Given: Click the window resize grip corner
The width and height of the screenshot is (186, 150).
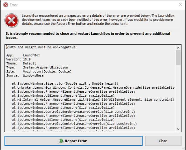Looking at the screenshot, I should 184,148.
